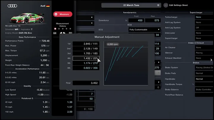Click the German flag icon
Screen dimensions: 214x120
click(48, 6)
